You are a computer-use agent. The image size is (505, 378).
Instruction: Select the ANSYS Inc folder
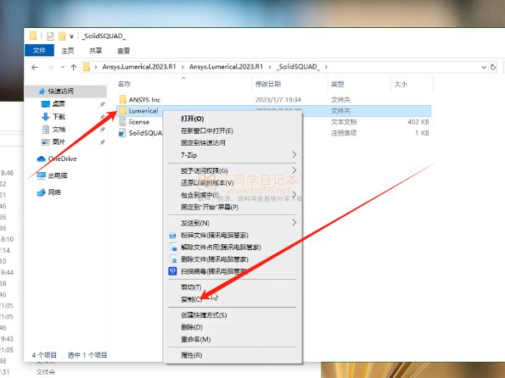pyautogui.click(x=144, y=100)
